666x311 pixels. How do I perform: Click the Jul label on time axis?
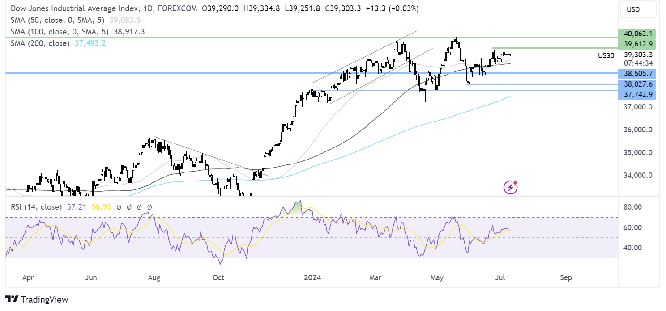point(500,277)
